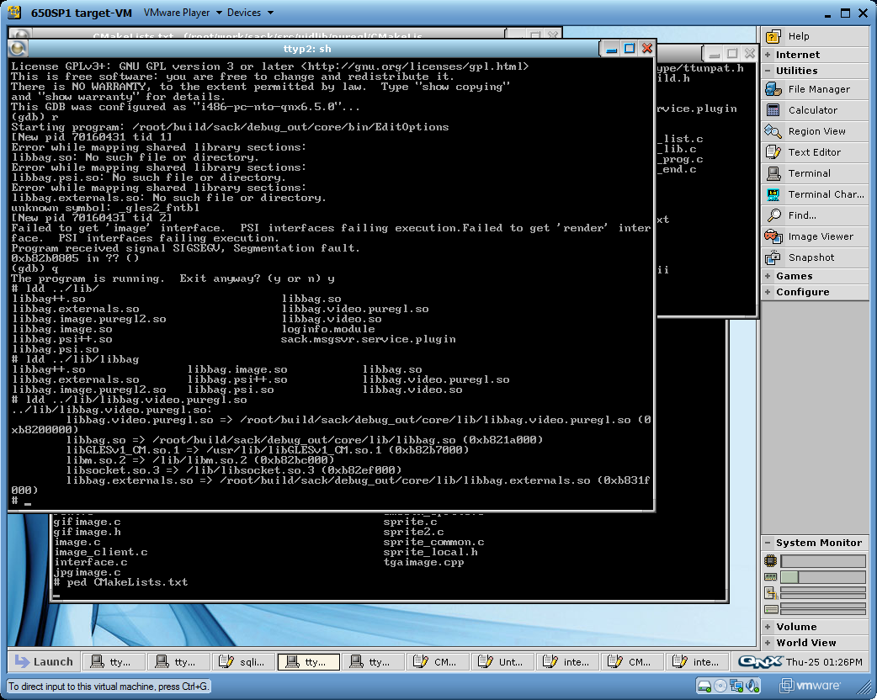This screenshot has width=877, height=700.
Task: Expand the Configure shelf group
Action: tap(802, 292)
